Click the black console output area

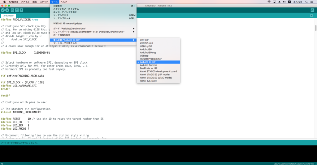[158, 154]
